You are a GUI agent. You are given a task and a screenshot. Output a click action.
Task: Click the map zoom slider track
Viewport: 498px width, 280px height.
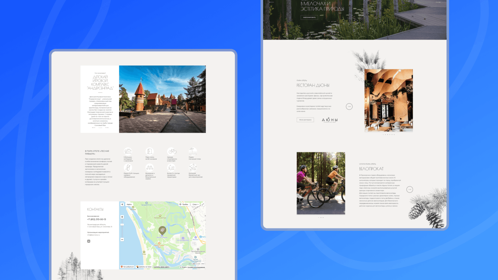[122, 228]
